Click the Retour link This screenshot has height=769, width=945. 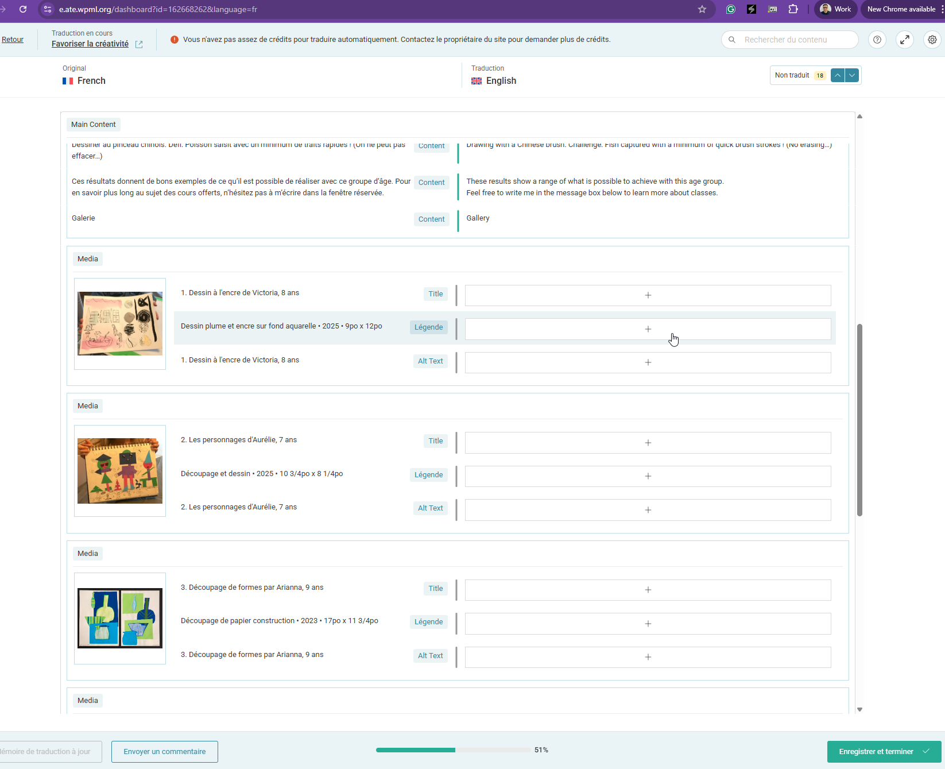click(13, 40)
